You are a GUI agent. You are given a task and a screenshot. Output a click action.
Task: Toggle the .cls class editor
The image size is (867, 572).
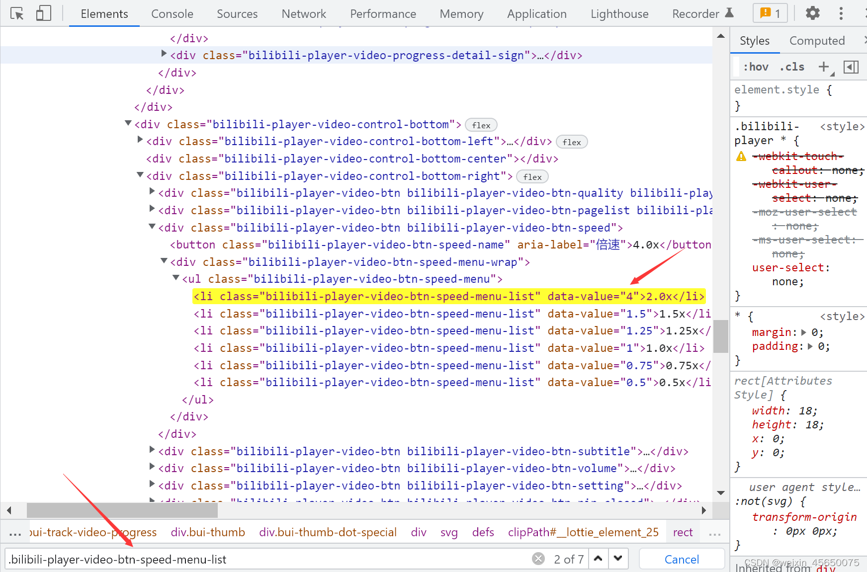[792, 67]
